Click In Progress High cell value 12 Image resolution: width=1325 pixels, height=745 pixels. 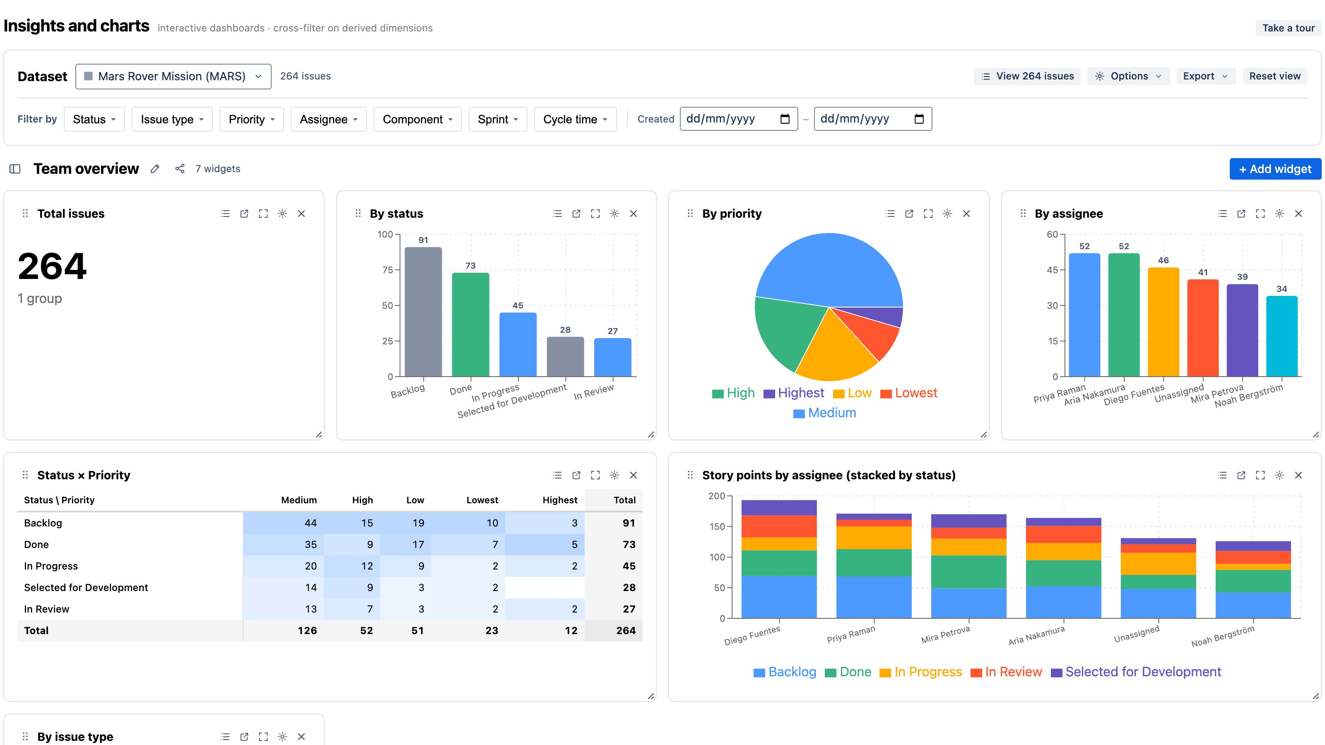coord(352,566)
